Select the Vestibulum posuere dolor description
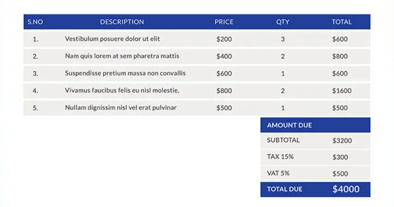This screenshot has height=207, width=394. pyautogui.click(x=112, y=39)
